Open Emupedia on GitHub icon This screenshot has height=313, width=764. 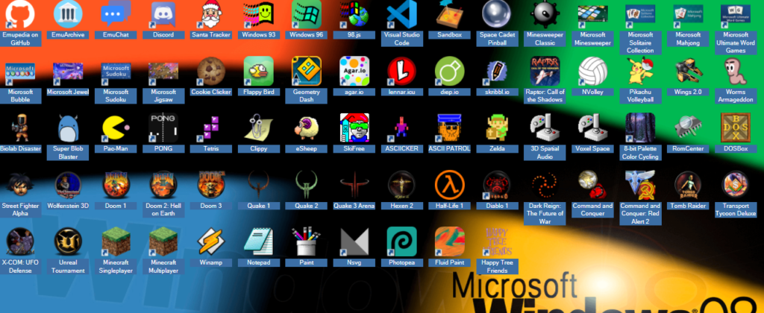[19, 15]
